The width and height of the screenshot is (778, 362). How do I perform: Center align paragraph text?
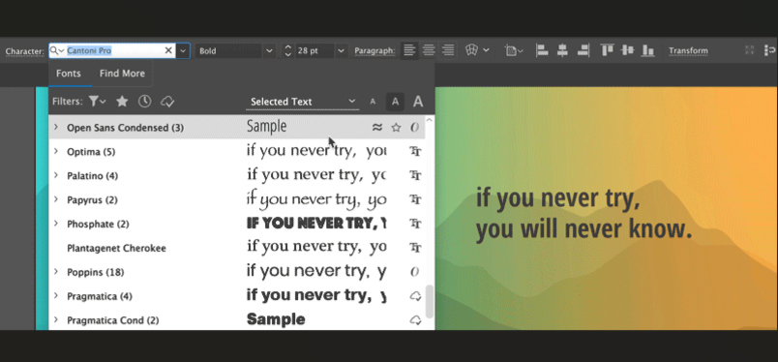[429, 50]
